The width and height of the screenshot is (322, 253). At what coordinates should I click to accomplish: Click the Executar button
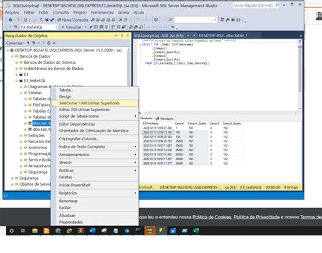click(71, 27)
